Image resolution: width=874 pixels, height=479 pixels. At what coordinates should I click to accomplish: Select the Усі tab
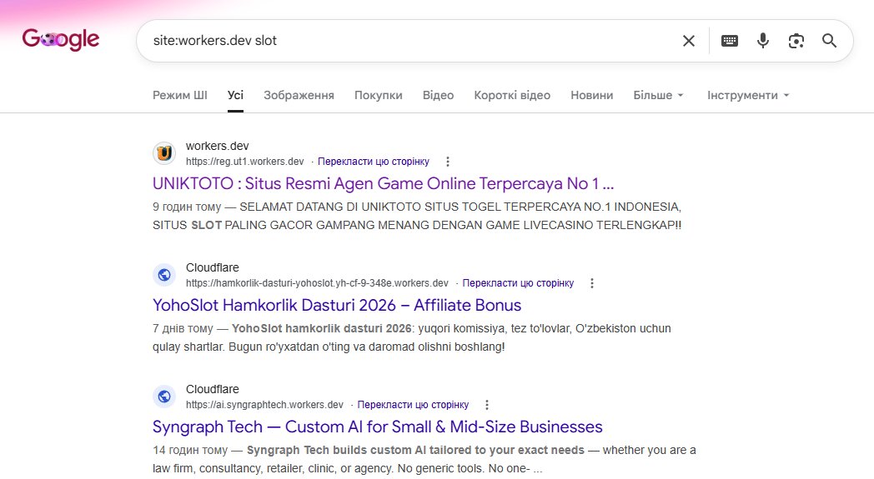235,95
